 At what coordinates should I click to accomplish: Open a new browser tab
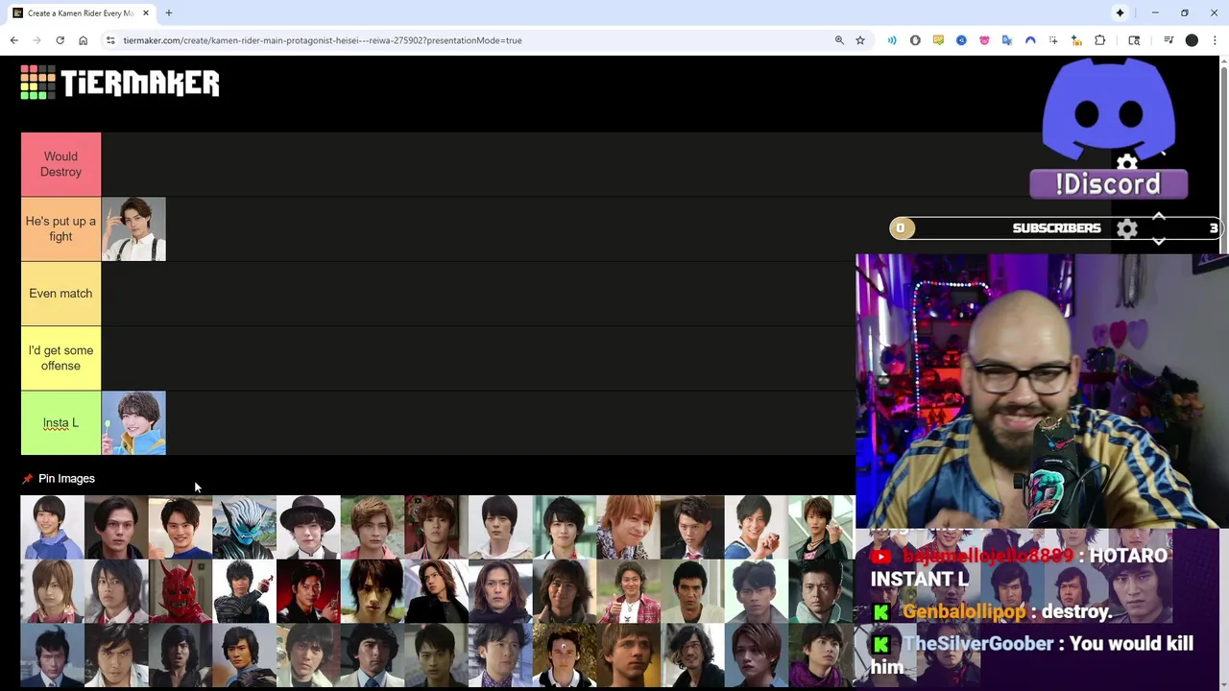(x=168, y=12)
